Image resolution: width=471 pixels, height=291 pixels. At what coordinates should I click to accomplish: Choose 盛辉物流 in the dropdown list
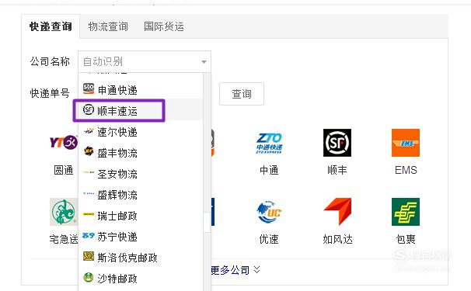pos(141,195)
